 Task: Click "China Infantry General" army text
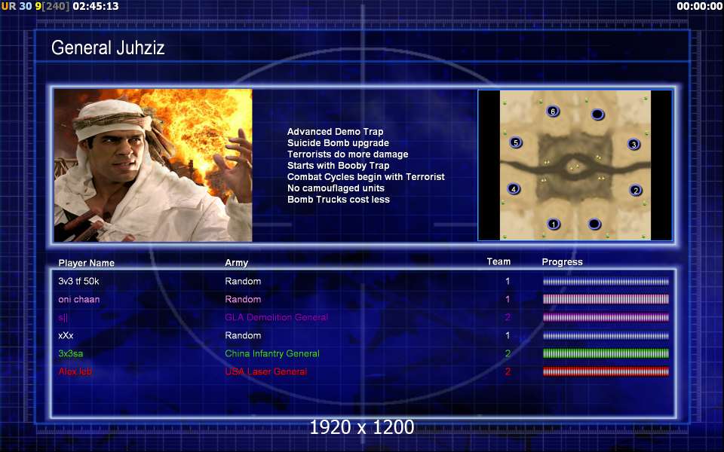(x=272, y=353)
